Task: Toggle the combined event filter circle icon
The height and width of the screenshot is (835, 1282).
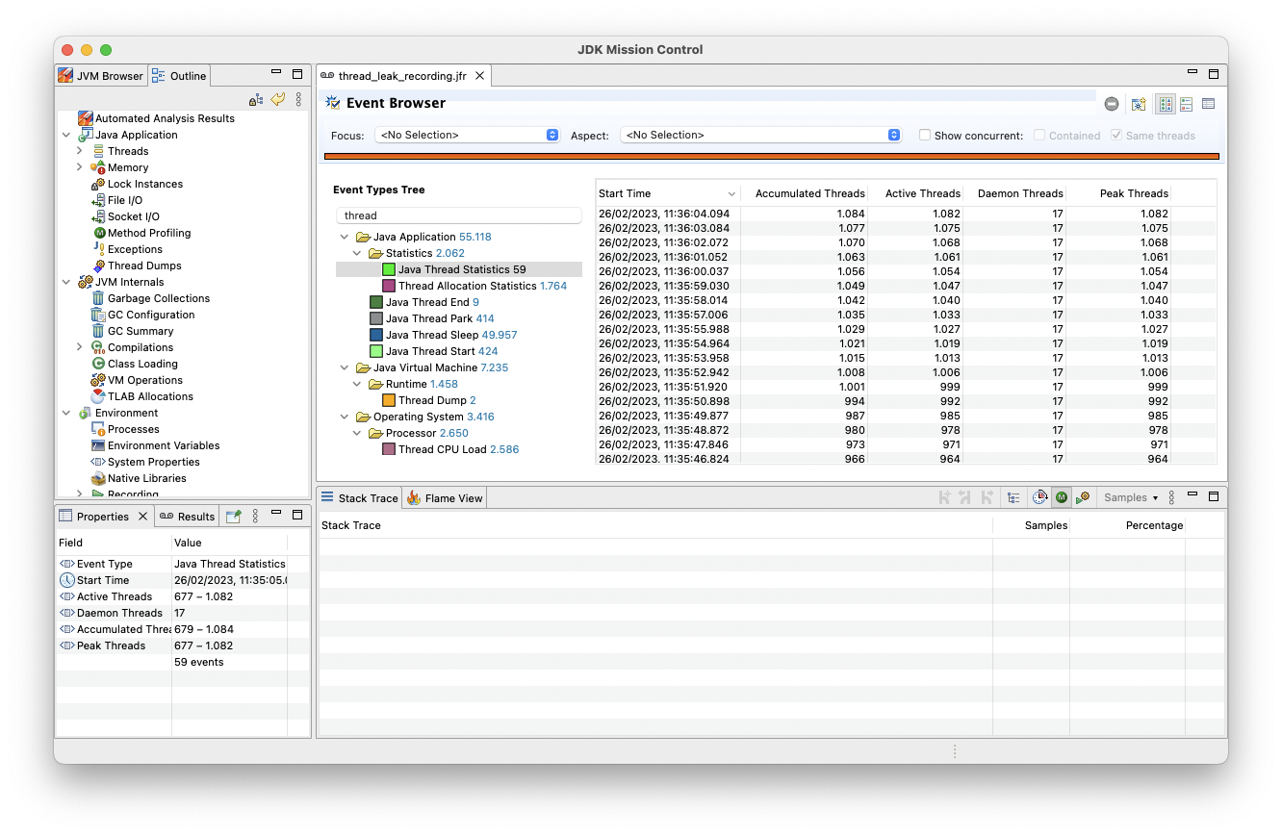Action: 1112,103
